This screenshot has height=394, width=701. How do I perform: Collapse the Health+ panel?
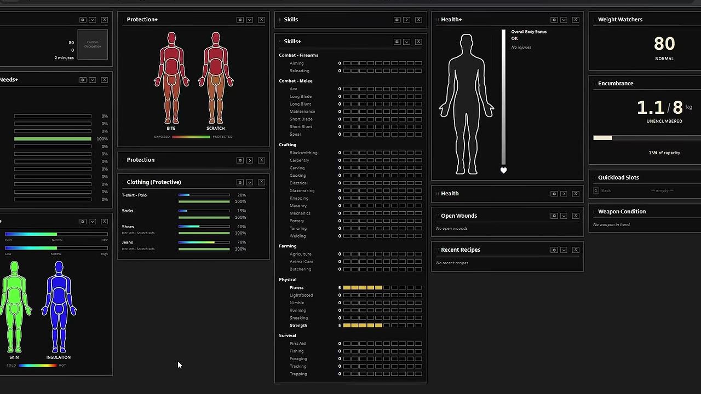[x=564, y=20]
